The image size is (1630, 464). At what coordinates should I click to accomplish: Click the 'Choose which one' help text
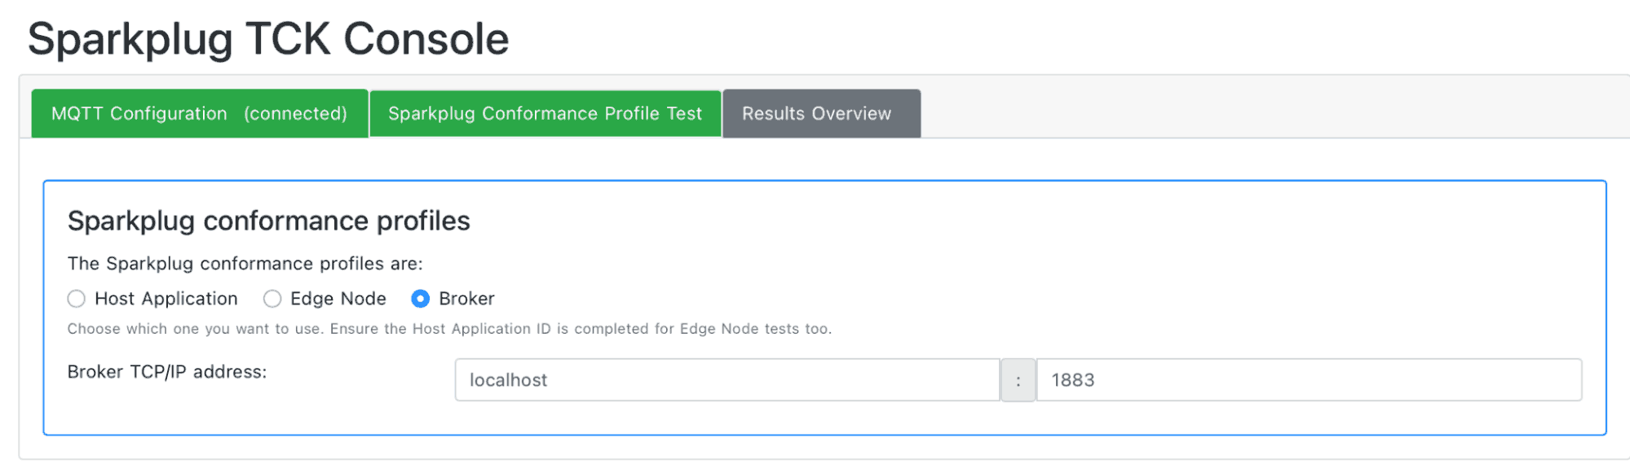(x=449, y=329)
